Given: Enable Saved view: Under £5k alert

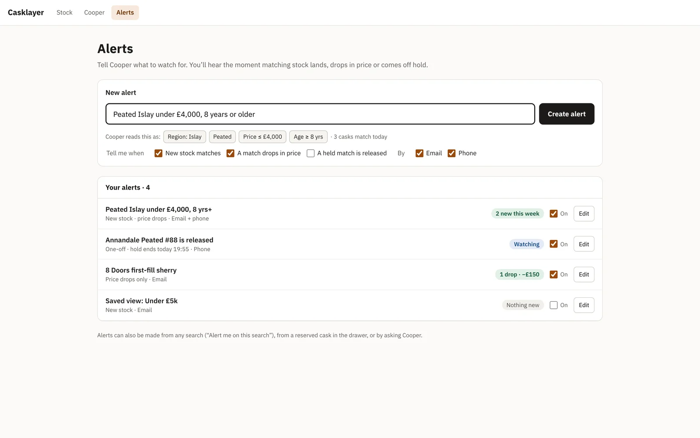Looking at the screenshot, I should [x=553, y=305].
